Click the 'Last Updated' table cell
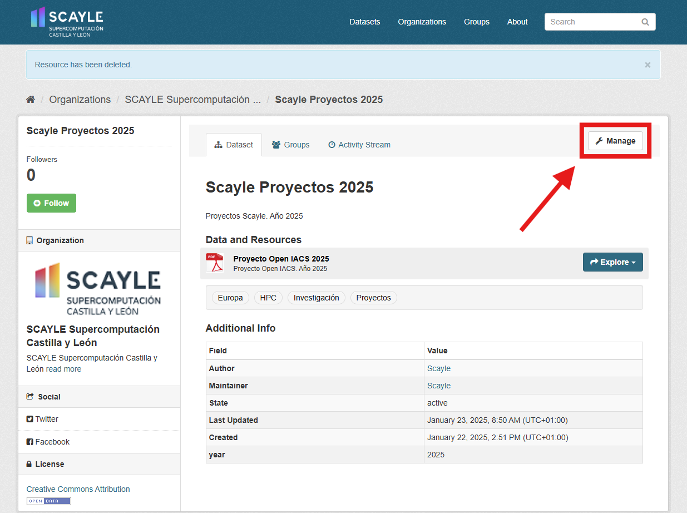Screen dimensions: 687x513 (x=315, y=420)
